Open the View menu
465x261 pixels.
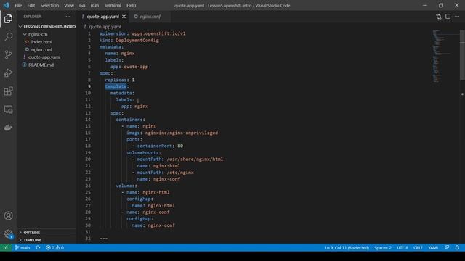coord(69,5)
